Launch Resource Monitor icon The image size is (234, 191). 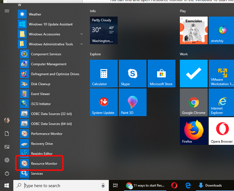pos(24,164)
